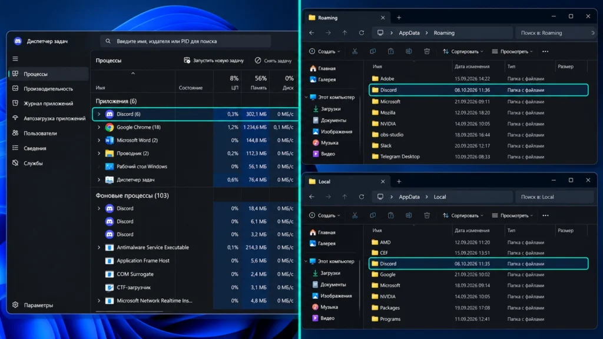Viewport: 603px width, 339px height.
Task: Collapse the process list column sort chevron
Action: point(133,74)
